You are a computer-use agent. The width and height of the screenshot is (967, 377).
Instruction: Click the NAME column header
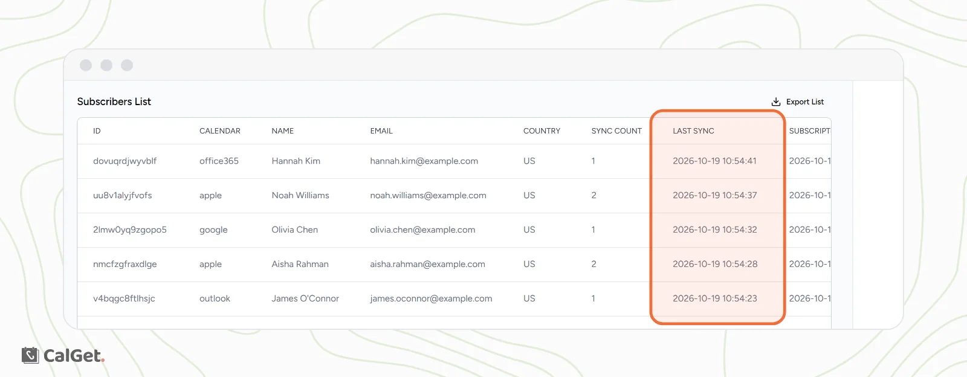click(x=283, y=130)
